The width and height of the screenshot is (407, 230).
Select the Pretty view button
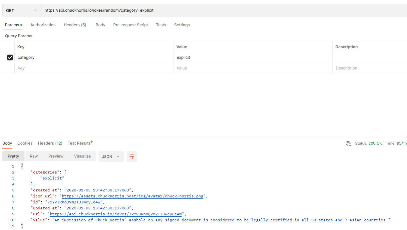[13, 156]
